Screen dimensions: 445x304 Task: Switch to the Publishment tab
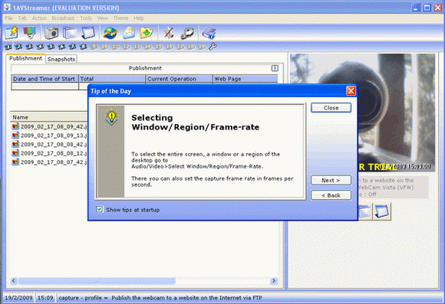(x=25, y=58)
